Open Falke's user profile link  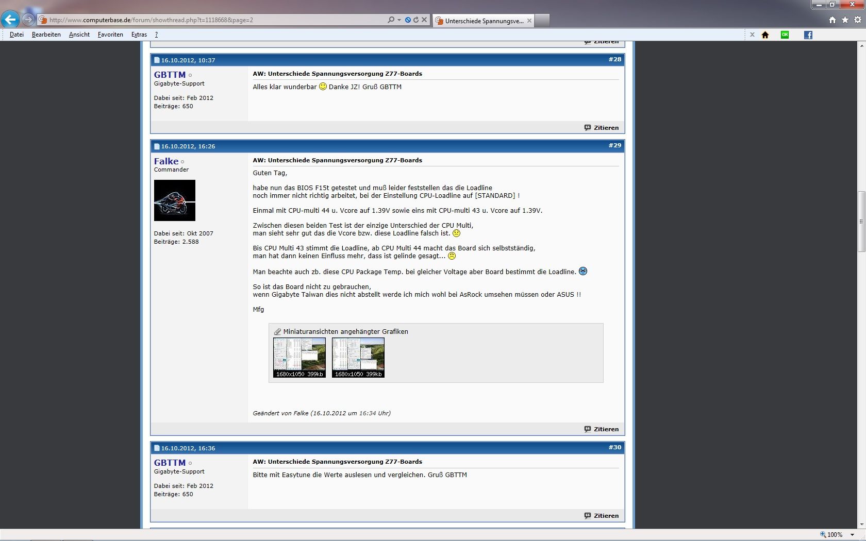166,161
